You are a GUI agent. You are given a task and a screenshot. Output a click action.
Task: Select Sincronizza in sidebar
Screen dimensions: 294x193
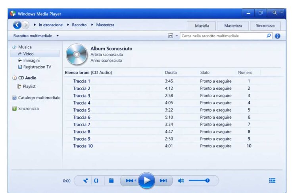[25, 108]
